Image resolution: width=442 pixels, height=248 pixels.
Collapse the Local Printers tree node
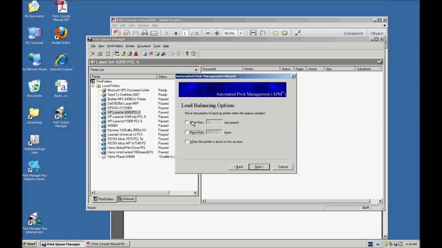(x=93, y=86)
